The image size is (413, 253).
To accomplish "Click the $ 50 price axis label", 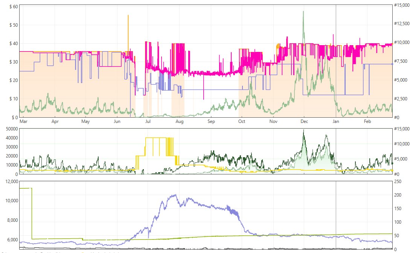I will (14, 25).
